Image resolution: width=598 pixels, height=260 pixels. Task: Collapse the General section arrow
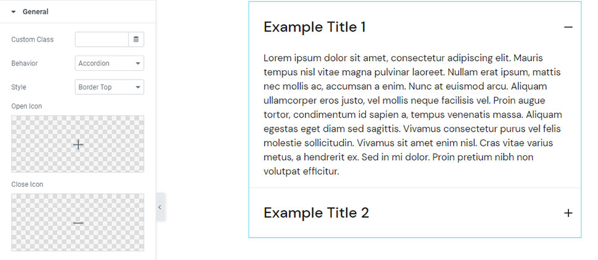click(x=13, y=12)
